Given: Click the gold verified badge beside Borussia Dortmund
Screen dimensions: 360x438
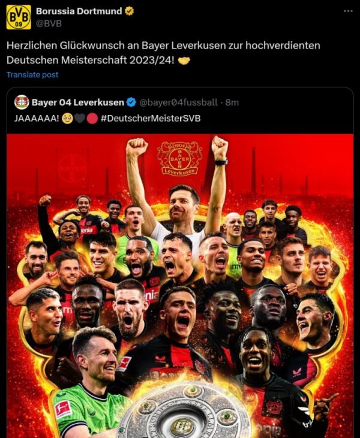Looking at the screenshot, I should click(x=129, y=11).
